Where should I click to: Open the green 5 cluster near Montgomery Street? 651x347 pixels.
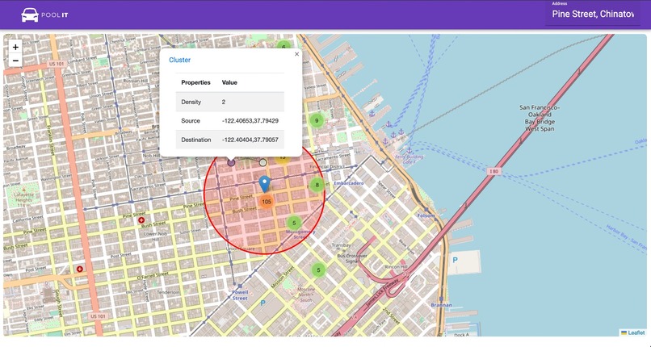[x=294, y=223]
